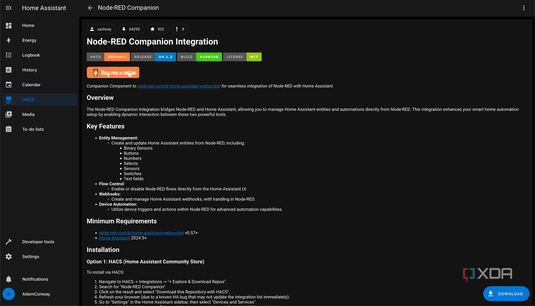Image resolution: width=535 pixels, height=306 pixels.
Task: Click the Minimum Requirements heading
Action: (x=122, y=221)
